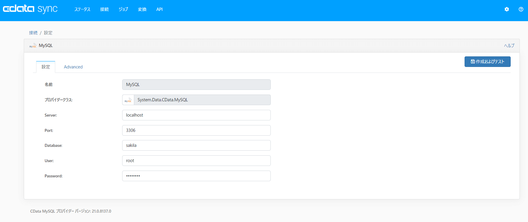Click the 作成およびテスト button
Image resolution: width=528 pixels, height=222 pixels.
[x=487, y=62]
